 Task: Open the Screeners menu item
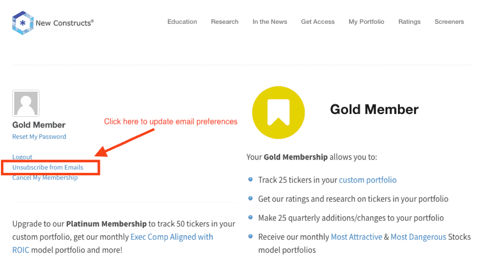point(449,22)
